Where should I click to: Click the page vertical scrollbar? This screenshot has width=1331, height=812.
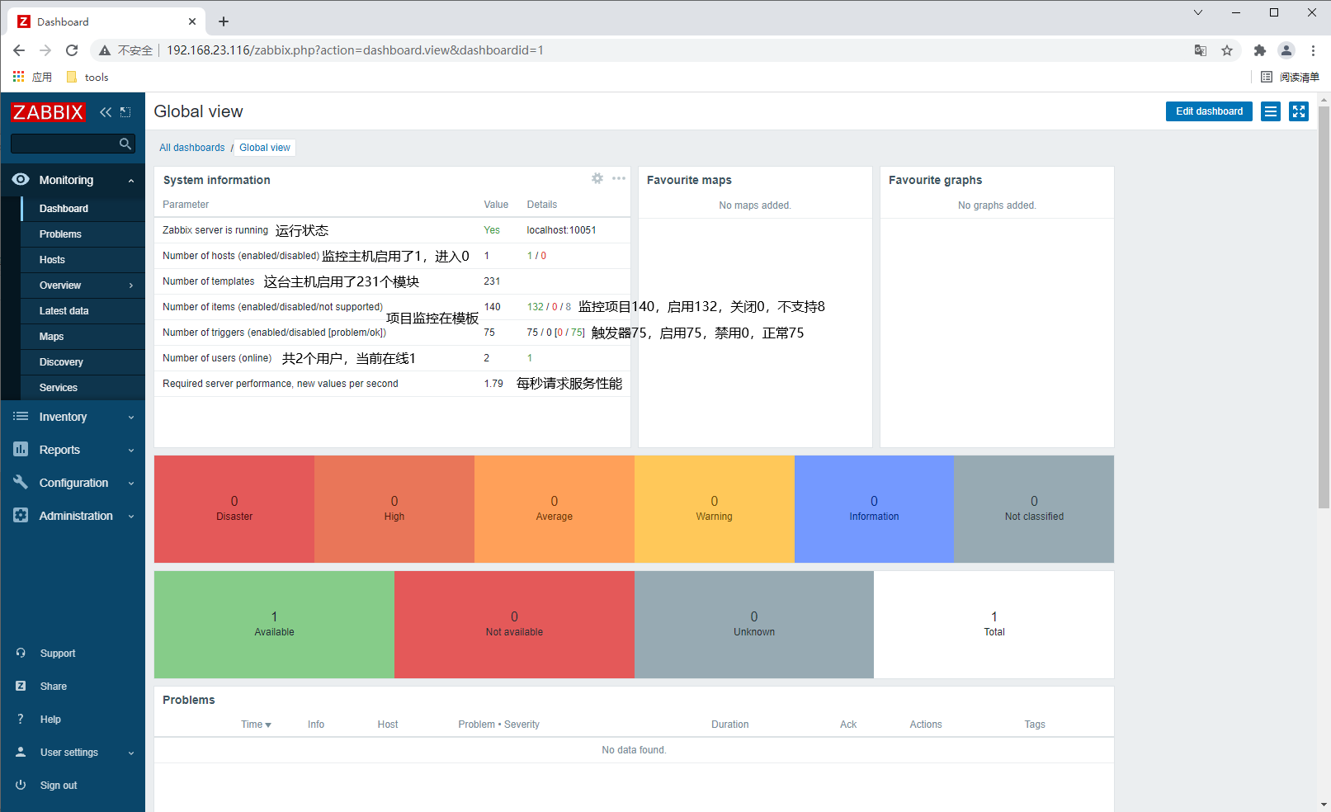point(1324,307)
